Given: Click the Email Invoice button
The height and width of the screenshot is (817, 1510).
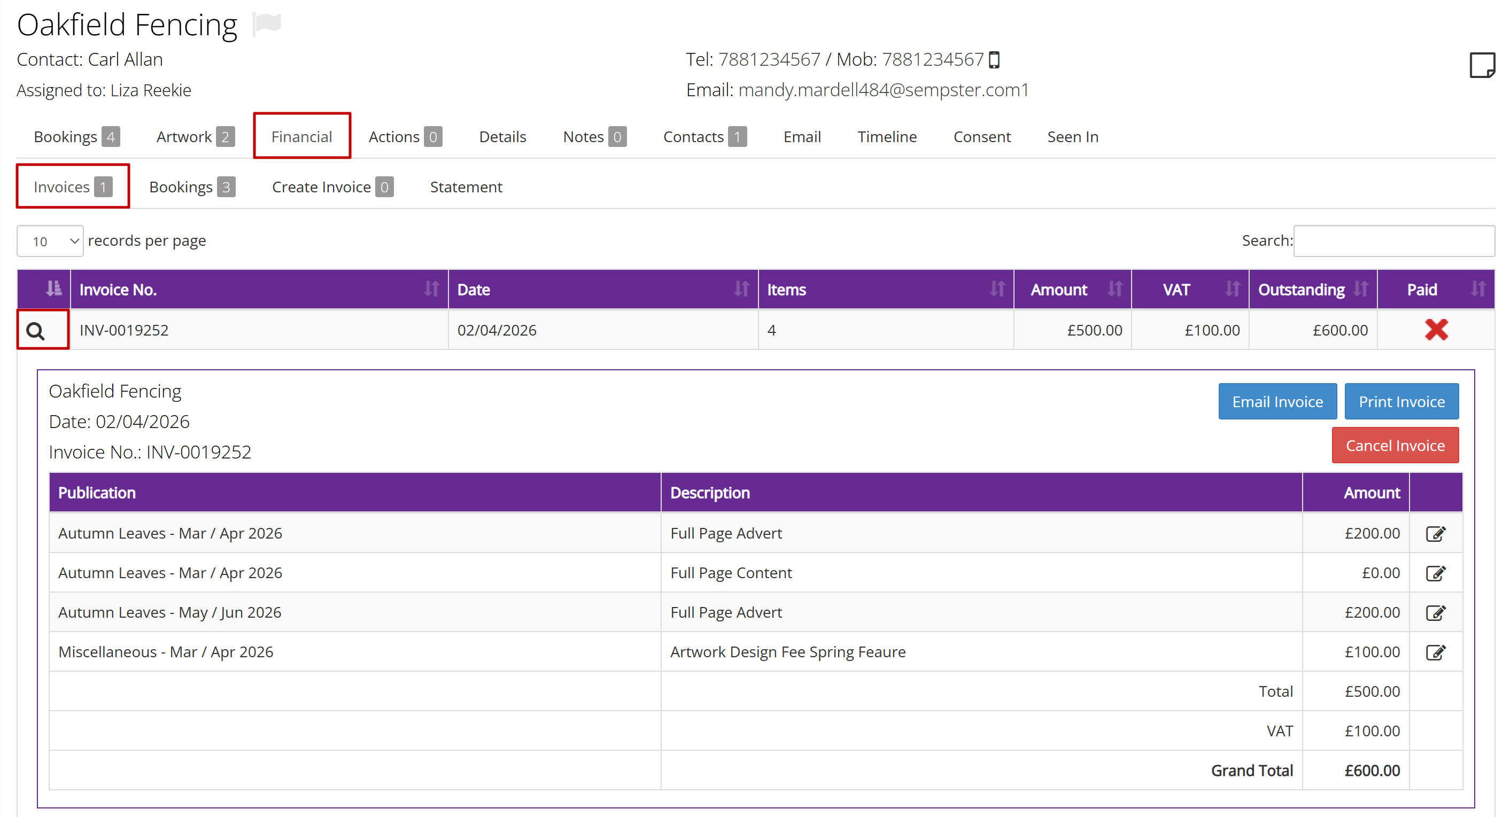Looking at the screenshot, I should 1277,401.
